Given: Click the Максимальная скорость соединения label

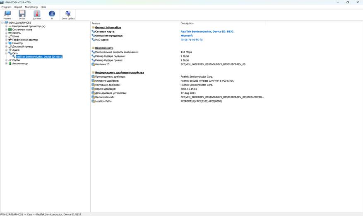Looking at the screenshot, I should point(117,52).
